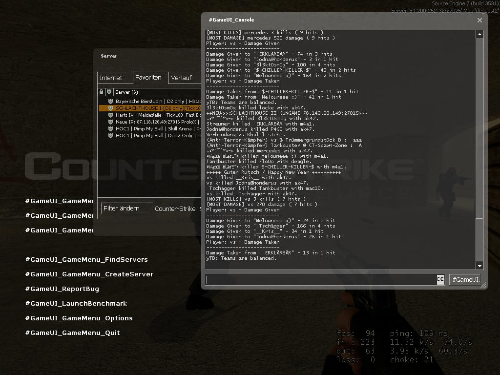This screenshot has height=375, width=500.
Task: Click inside the console command input field
Action: coord(320,280)
